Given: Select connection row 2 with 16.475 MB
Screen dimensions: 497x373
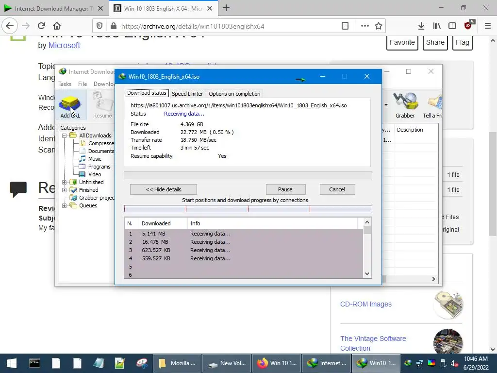Looking at the screenshot, I should click(x=244, y=242).
